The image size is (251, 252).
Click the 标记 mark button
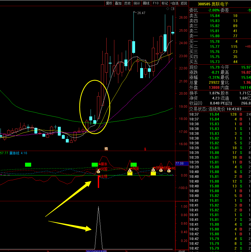pyautogui.click(x=165, y=3)
